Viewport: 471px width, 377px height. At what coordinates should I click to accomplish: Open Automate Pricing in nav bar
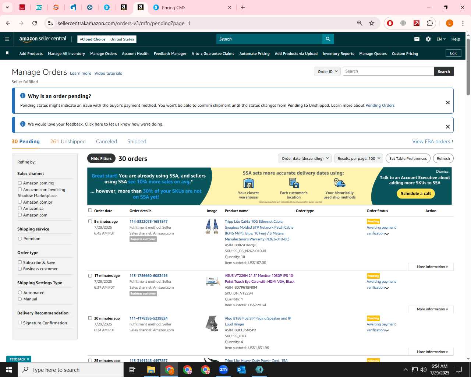click(x=254, y=53)
